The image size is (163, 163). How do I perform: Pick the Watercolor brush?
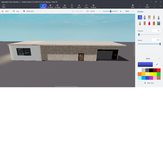[154, 17]
